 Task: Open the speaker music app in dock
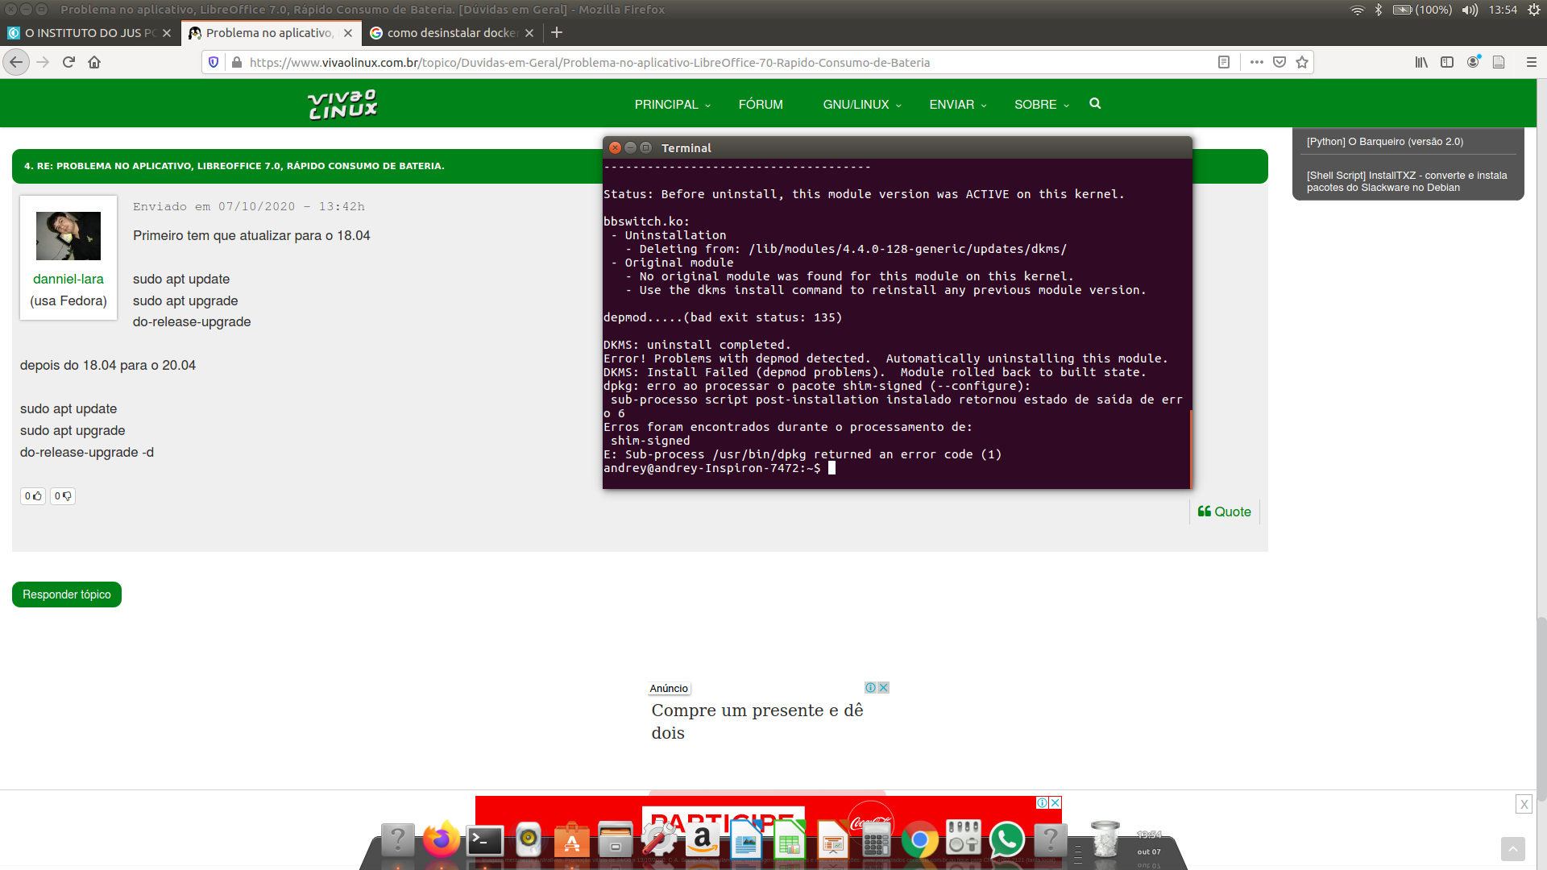point(529,840)
